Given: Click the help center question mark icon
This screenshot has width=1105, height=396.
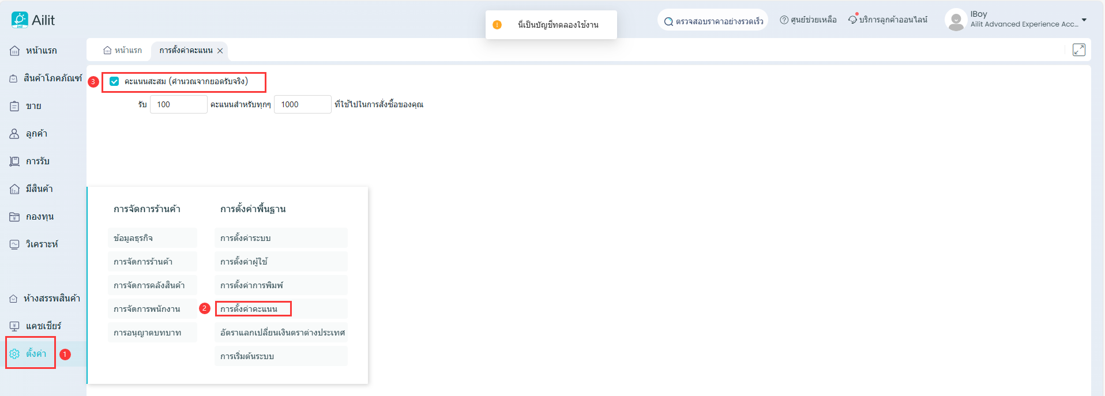Looking at the screenshot, I should pos(784,20).
